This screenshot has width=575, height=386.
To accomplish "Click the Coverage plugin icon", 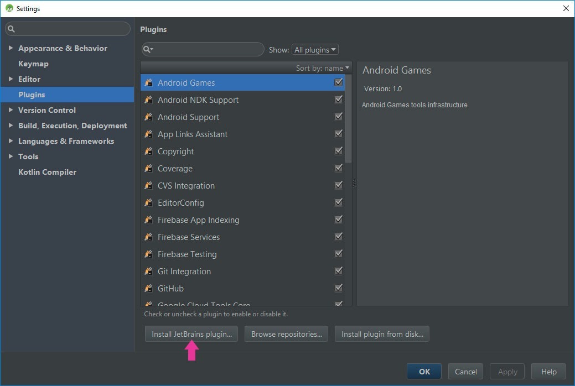I will [x=148, y=168].
